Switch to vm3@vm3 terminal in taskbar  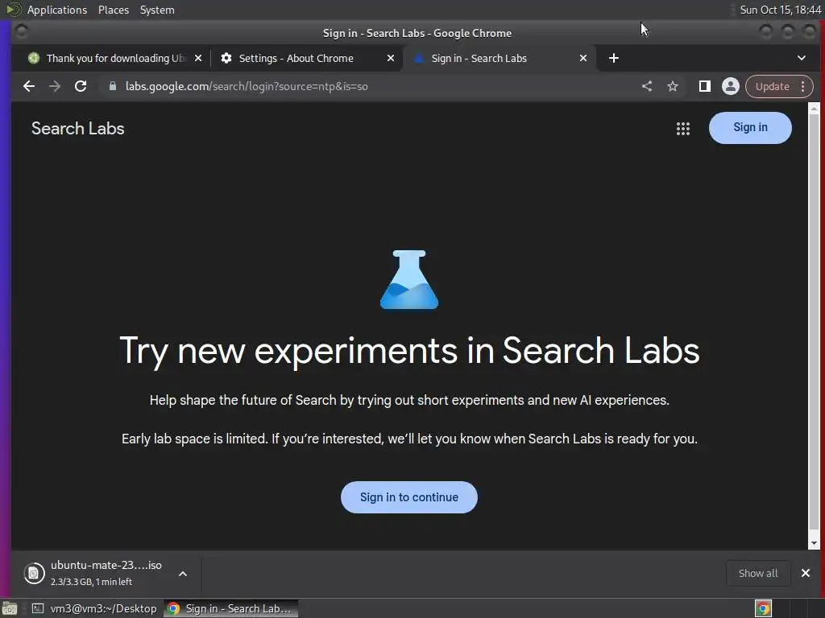pyautogui.click(x=95, y=608)
